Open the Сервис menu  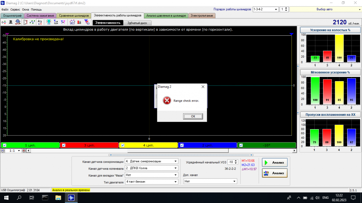[15, 10]
